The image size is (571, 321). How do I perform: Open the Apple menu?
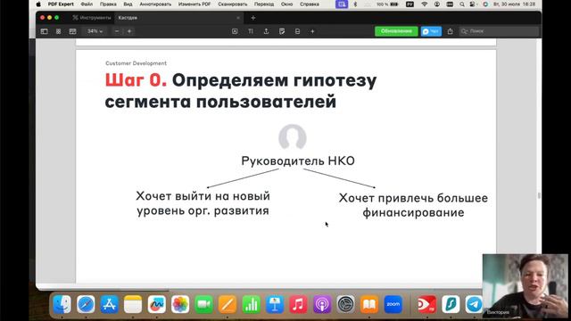tap(38, 4)
